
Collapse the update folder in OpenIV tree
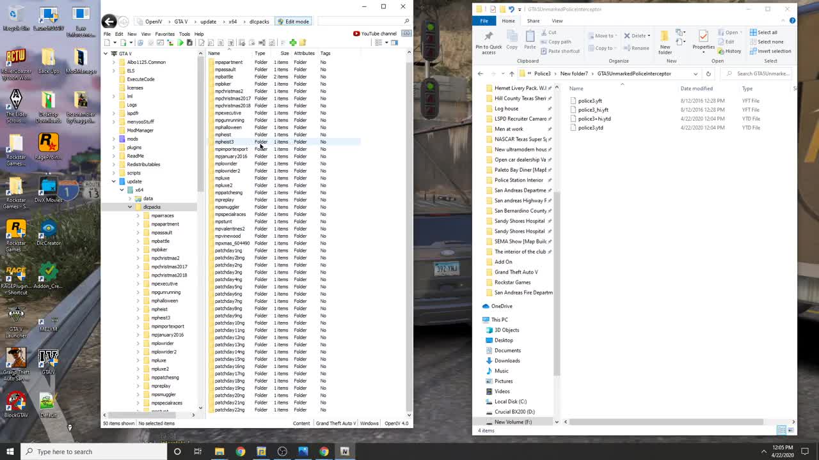[114, 181]
